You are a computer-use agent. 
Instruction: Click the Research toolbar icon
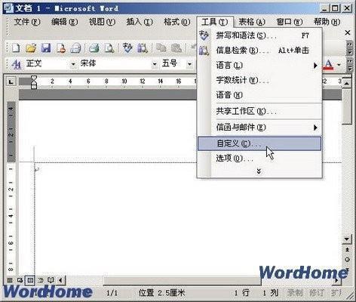pyautogui.click(x=143, y=48)
